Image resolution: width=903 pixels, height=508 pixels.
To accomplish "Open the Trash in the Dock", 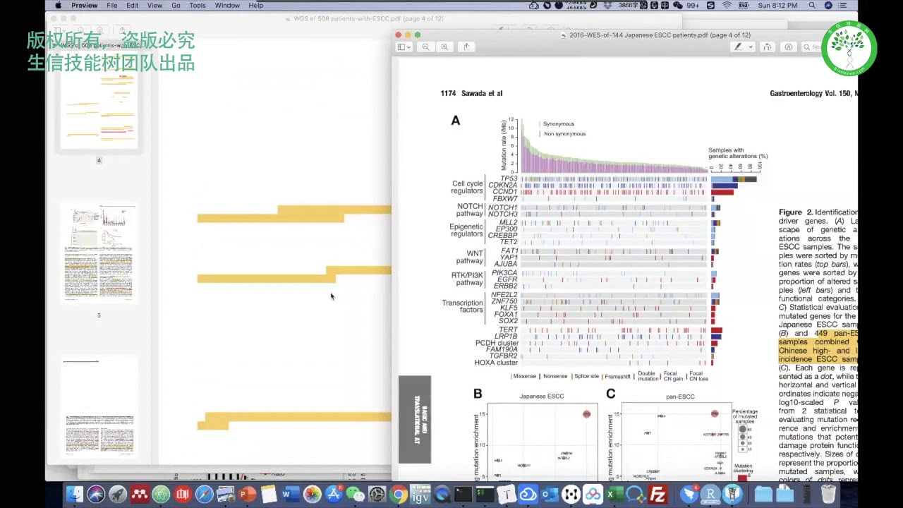I will pos(828,495).
